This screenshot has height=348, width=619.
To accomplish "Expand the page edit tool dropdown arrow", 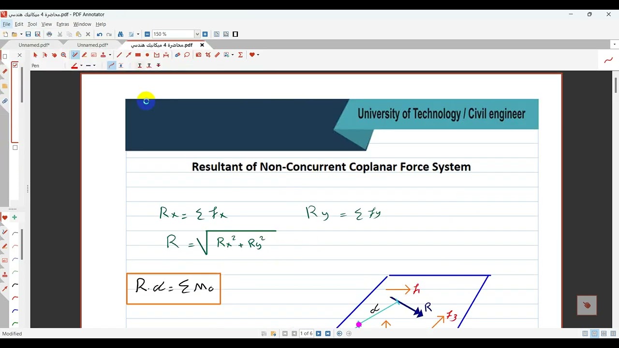I will tap(138, 34).
